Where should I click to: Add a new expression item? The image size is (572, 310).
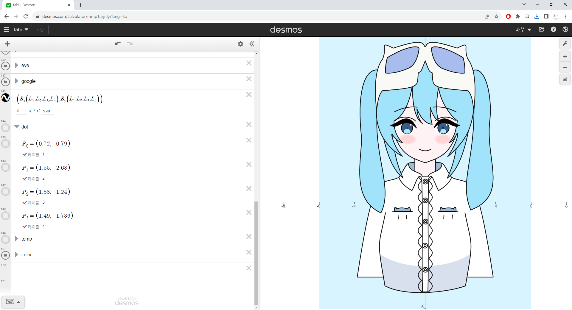(7, 44)
